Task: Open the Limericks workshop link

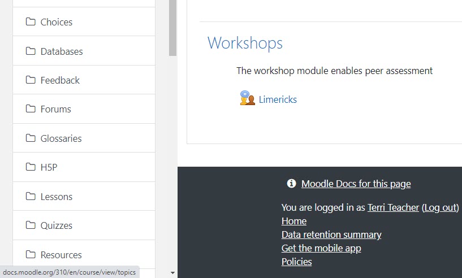Action: [x=278, y=99]
